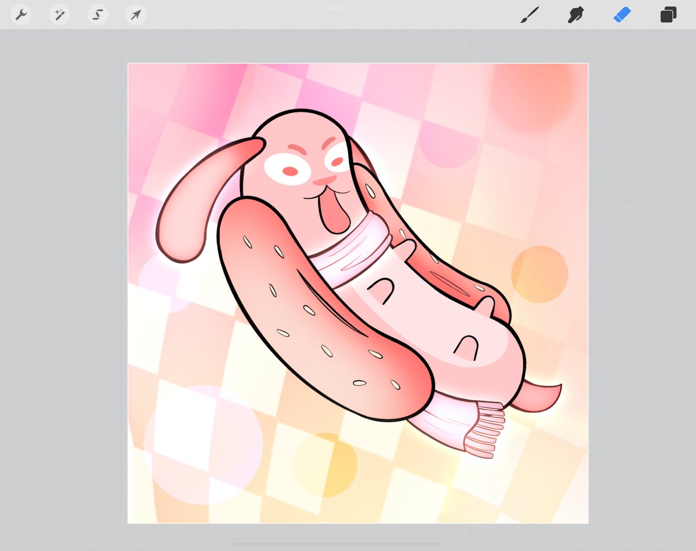Open the Actions wrench menu
The image size is (696, 551).
coord(21,14)
